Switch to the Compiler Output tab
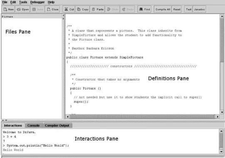Image resolution: width=225 pixels, height=158 pixels. pyautogui.click(x=57, y=126)
